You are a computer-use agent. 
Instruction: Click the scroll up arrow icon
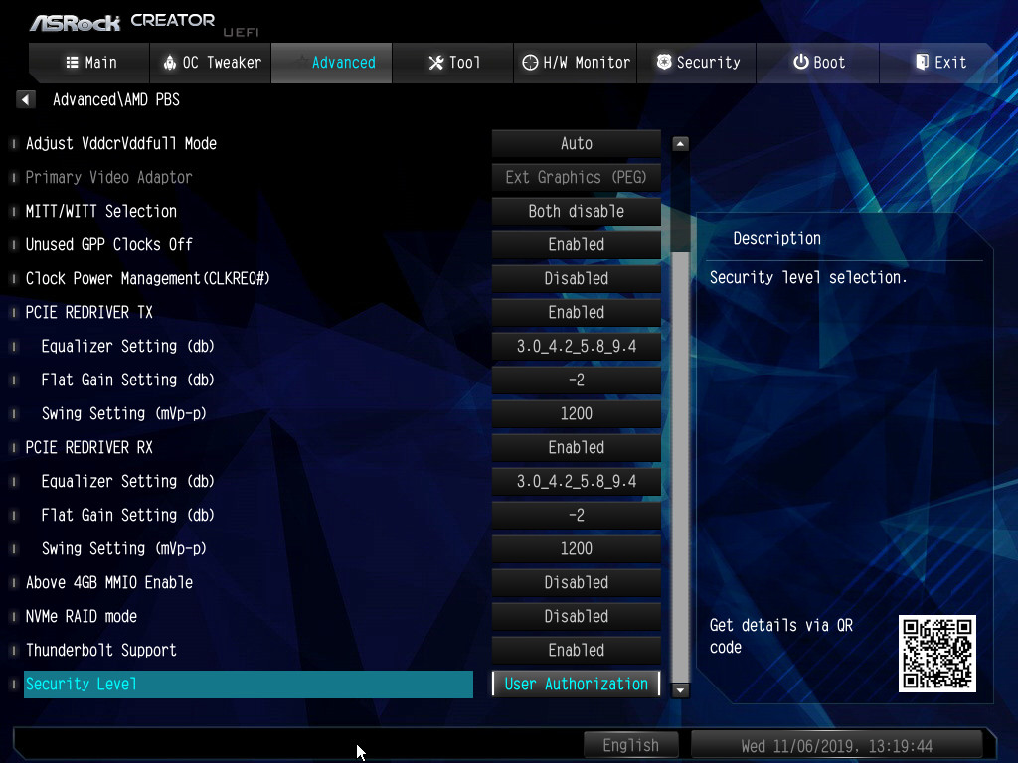681,144
